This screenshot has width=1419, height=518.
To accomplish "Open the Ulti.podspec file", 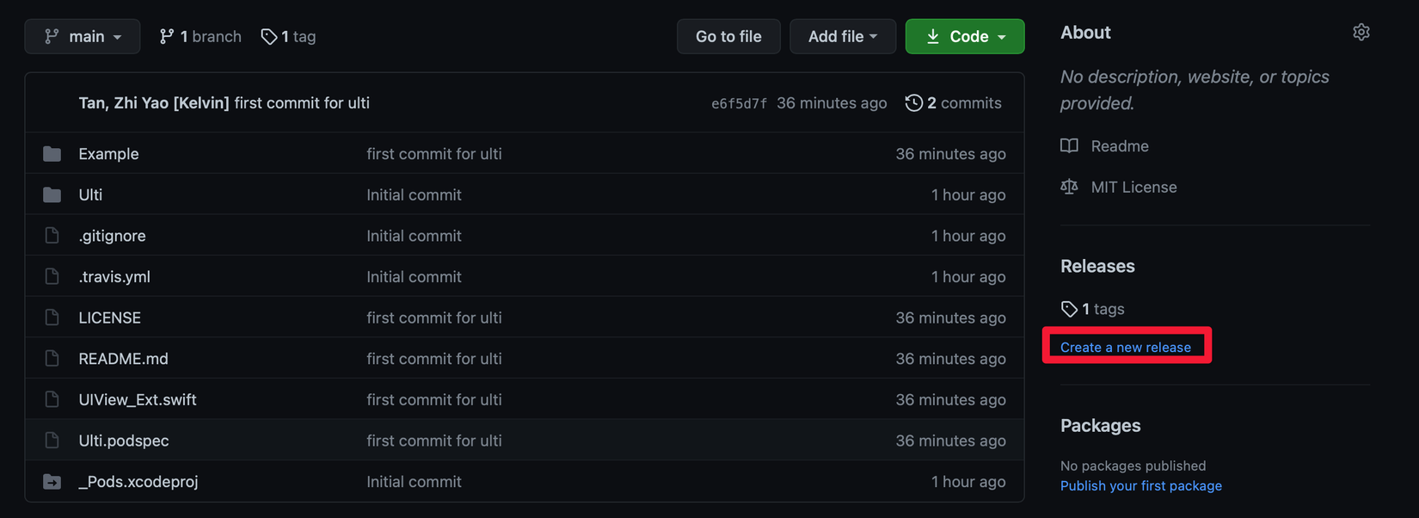I will click(124, 441).
